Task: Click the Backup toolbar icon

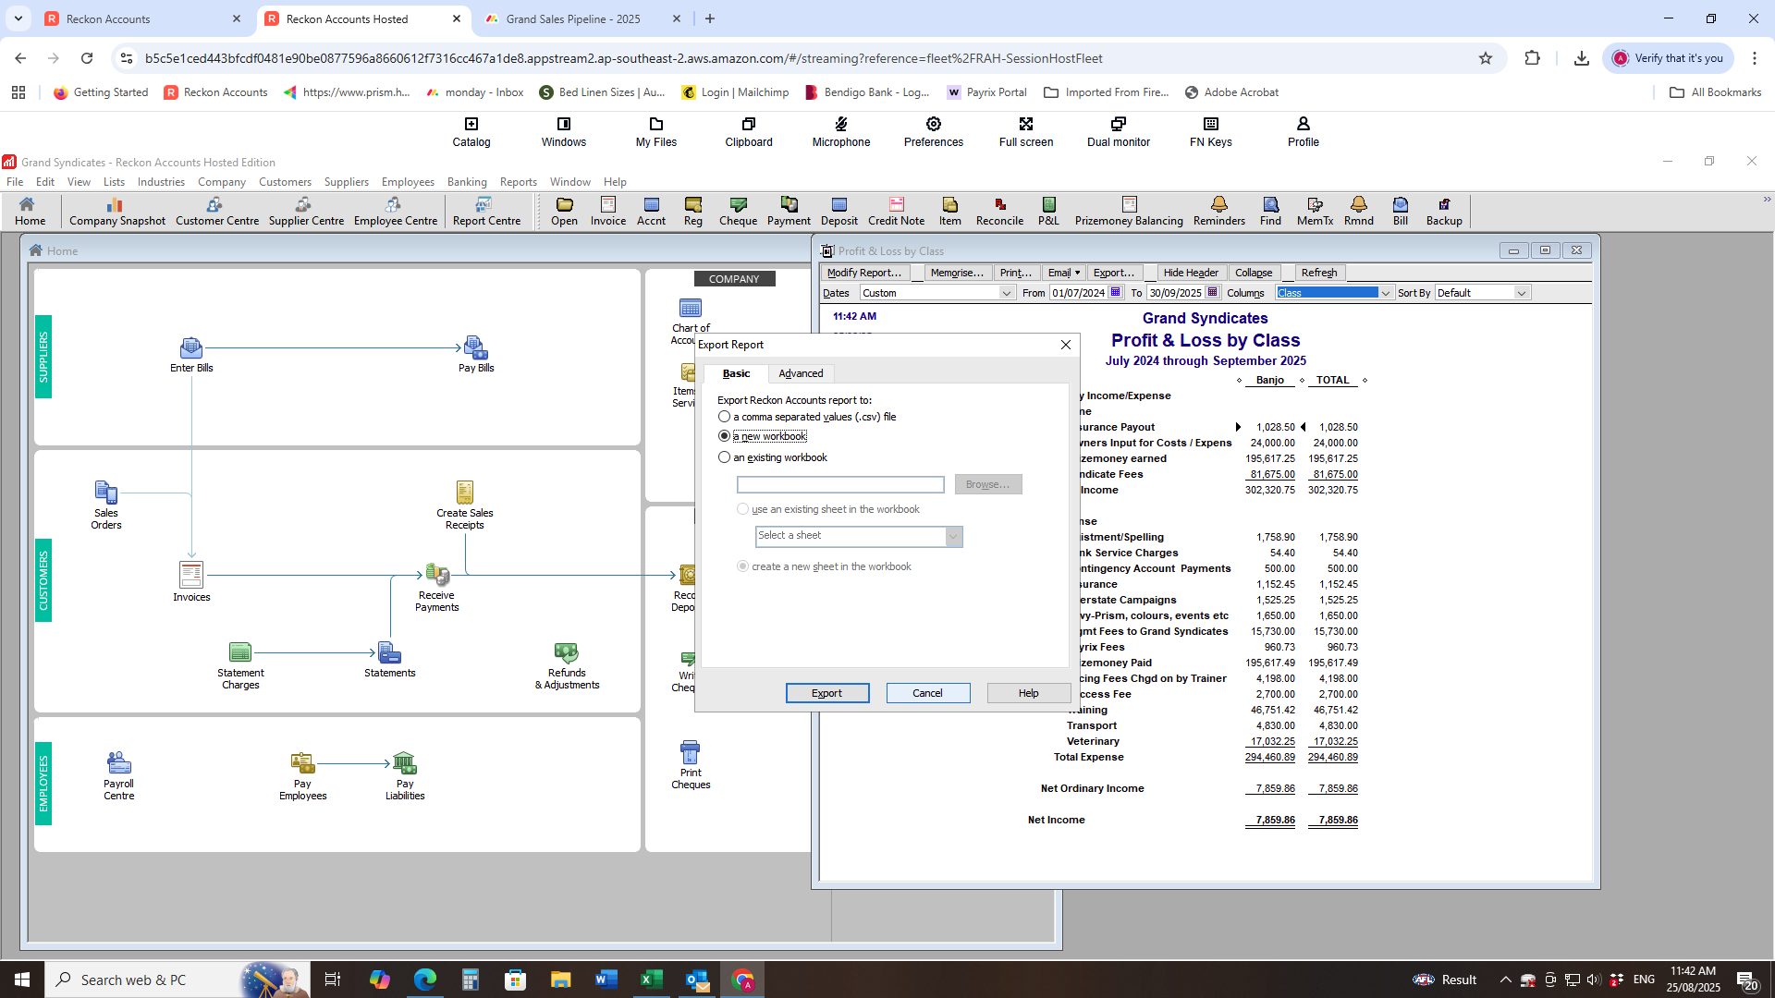Action: point(1444,211)
